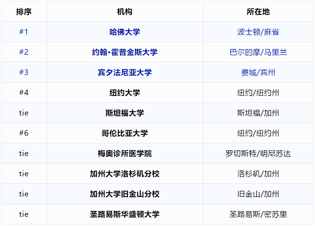Click the 巴尔的摩/马里兰 location cell
Image resolution: width=315 pixels, height=226 pixels.
(258, 52)
